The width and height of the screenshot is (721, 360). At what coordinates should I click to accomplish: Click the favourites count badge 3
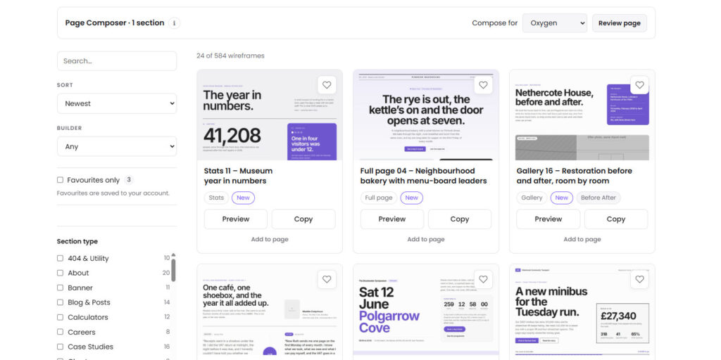pos(130,180)
